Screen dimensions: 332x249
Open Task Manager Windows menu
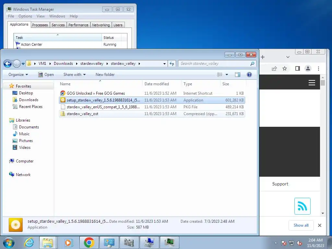(57, 16)
